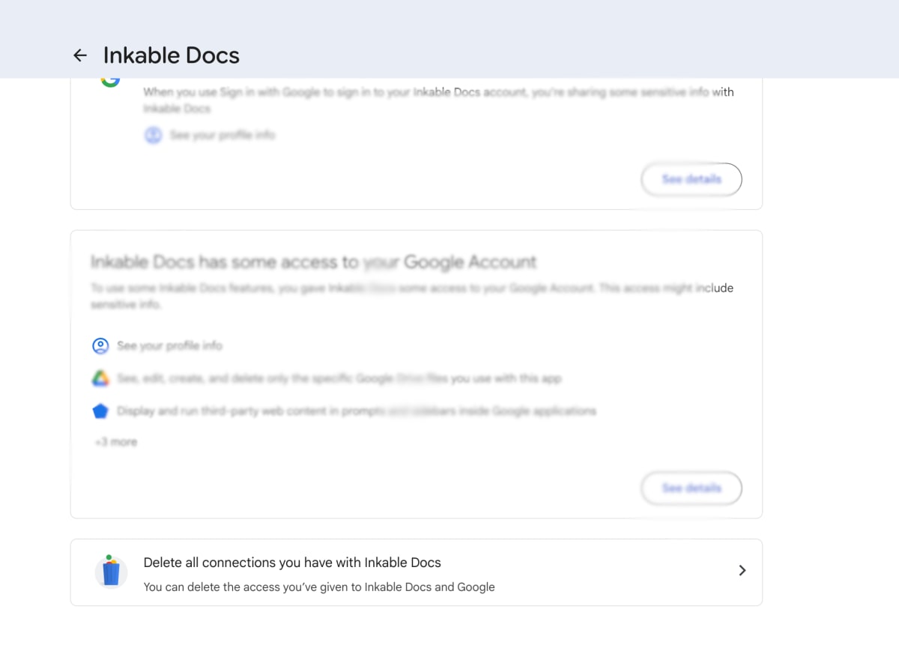Open the chevron on Delete all connections row
899x645 pixels.
742,571
